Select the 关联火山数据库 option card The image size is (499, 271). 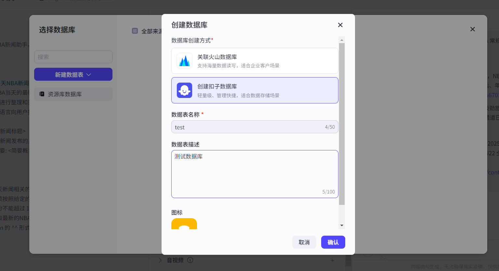click(255, 61)
